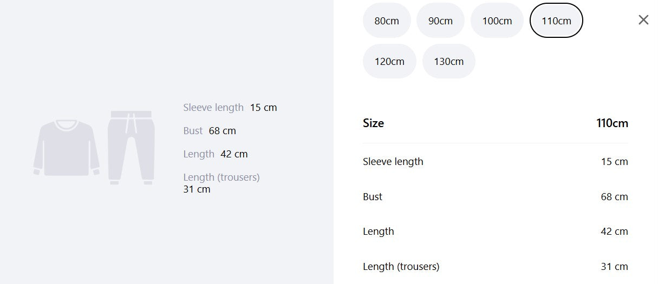Image resolution: width=658 pixels, height=284 pixels.
Task: Pick the 120cm size option
Action: pyautogui.click(x=389, y=61)
